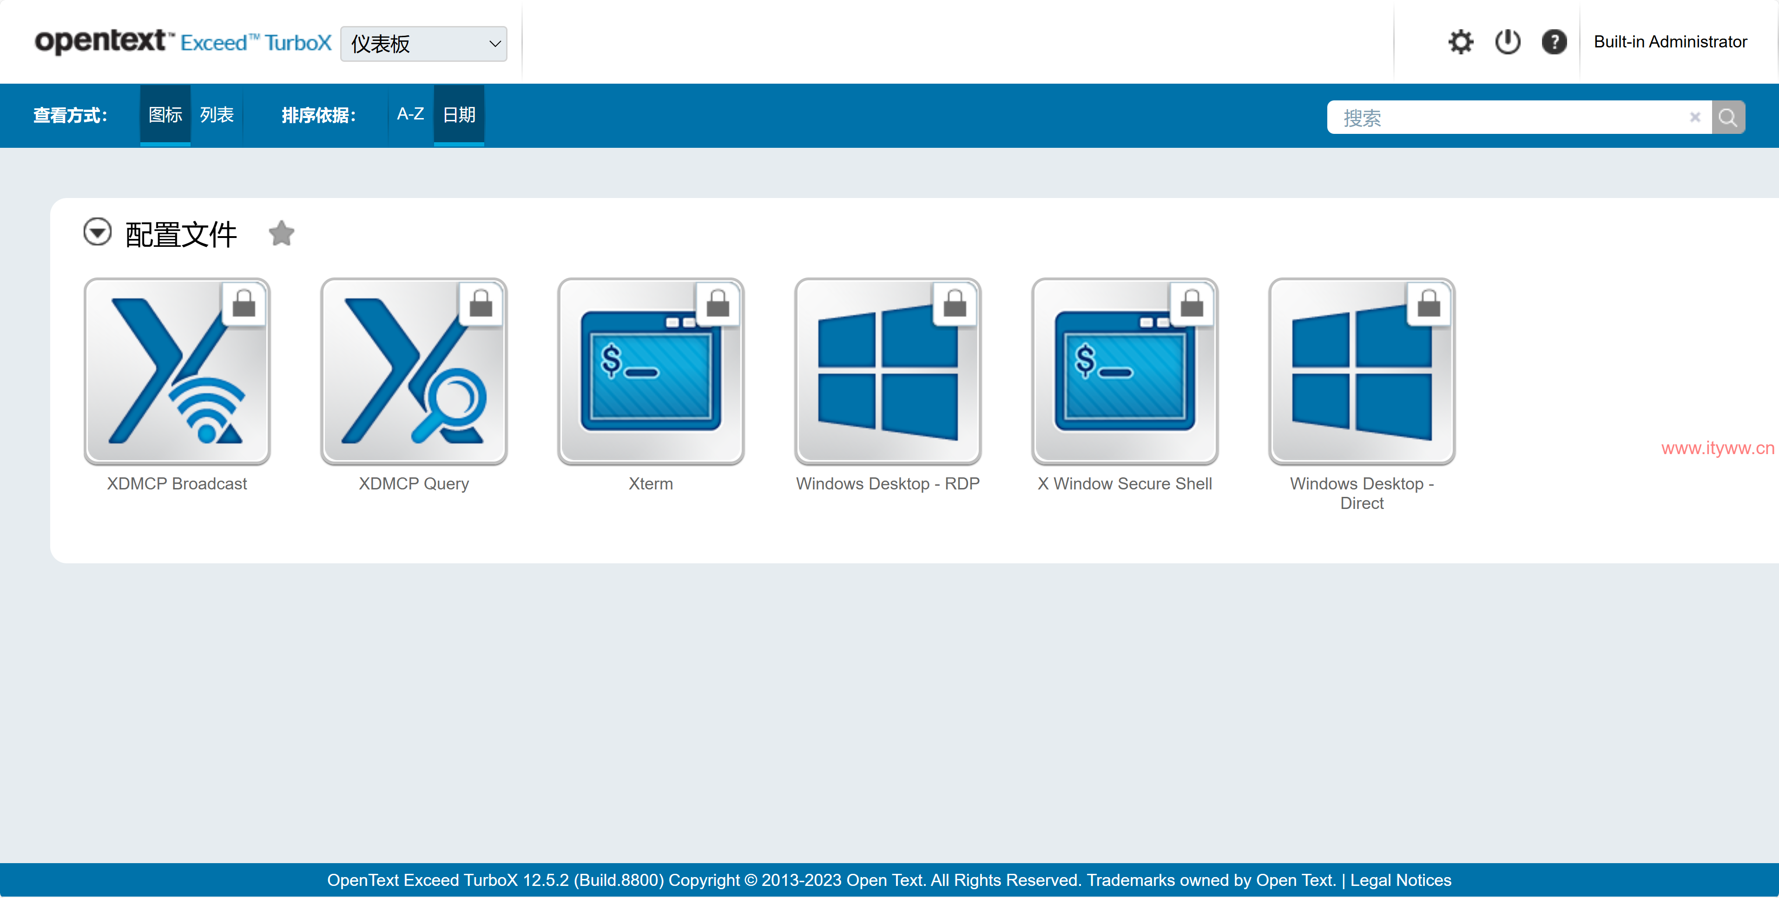This screenshot has height=898, width=1779.
Task: Start the X Window Secure Shell profile
Action: (1124, 372)
